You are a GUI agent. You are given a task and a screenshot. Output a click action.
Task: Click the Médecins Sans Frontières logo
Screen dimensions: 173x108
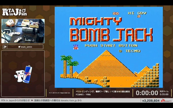click(x=166, y=101)
